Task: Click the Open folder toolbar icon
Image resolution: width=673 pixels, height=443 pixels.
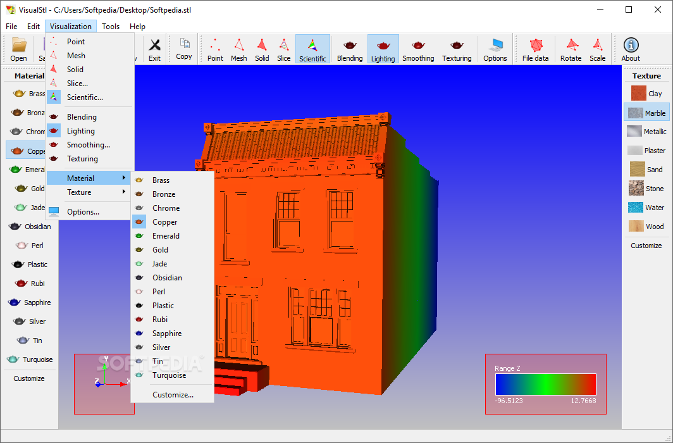Action: pos(18,49)
